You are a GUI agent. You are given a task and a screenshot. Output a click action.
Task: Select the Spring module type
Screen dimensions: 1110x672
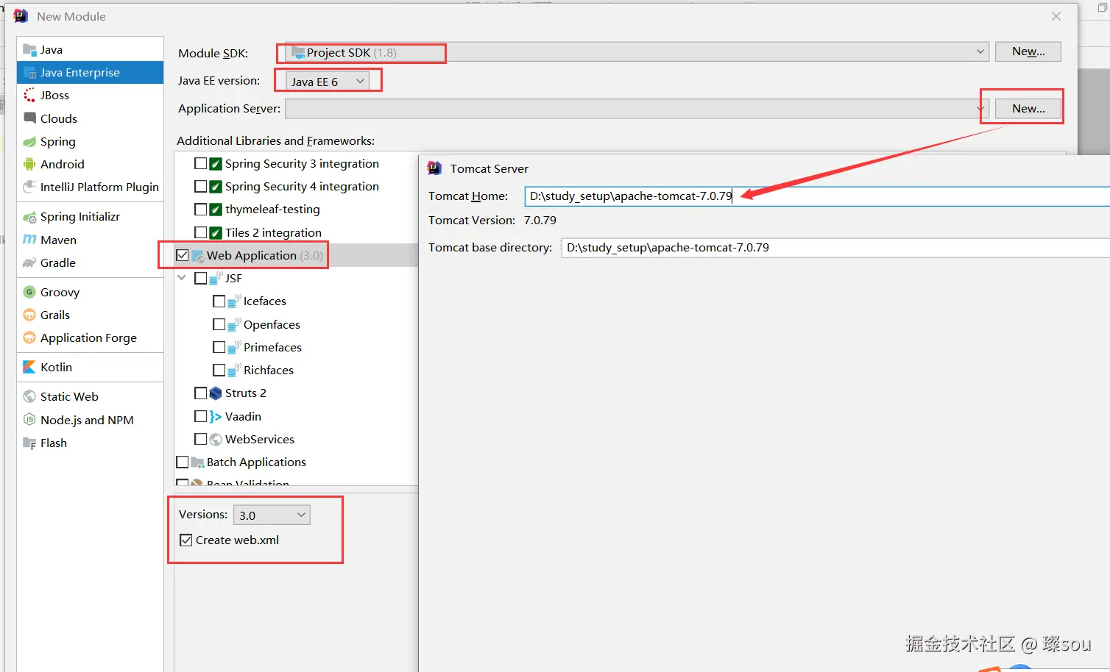pyautogui.click(x=90, y=142)
